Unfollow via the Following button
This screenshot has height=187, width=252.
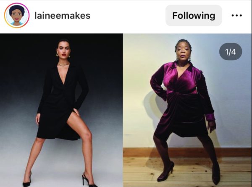[194, 15]
